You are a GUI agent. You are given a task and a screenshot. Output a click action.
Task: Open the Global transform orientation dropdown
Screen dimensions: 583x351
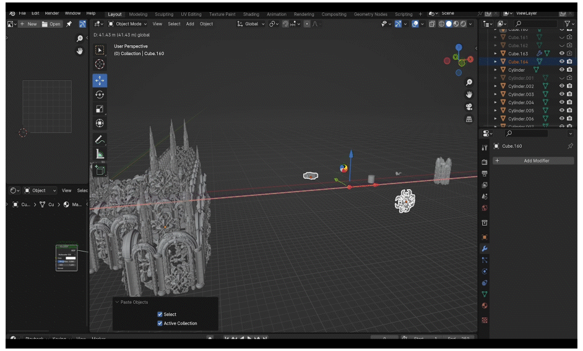(251, 23)
